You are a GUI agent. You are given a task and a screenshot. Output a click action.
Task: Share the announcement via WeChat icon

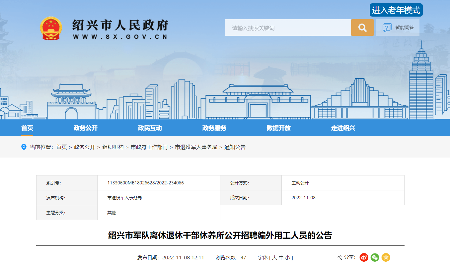375,257
